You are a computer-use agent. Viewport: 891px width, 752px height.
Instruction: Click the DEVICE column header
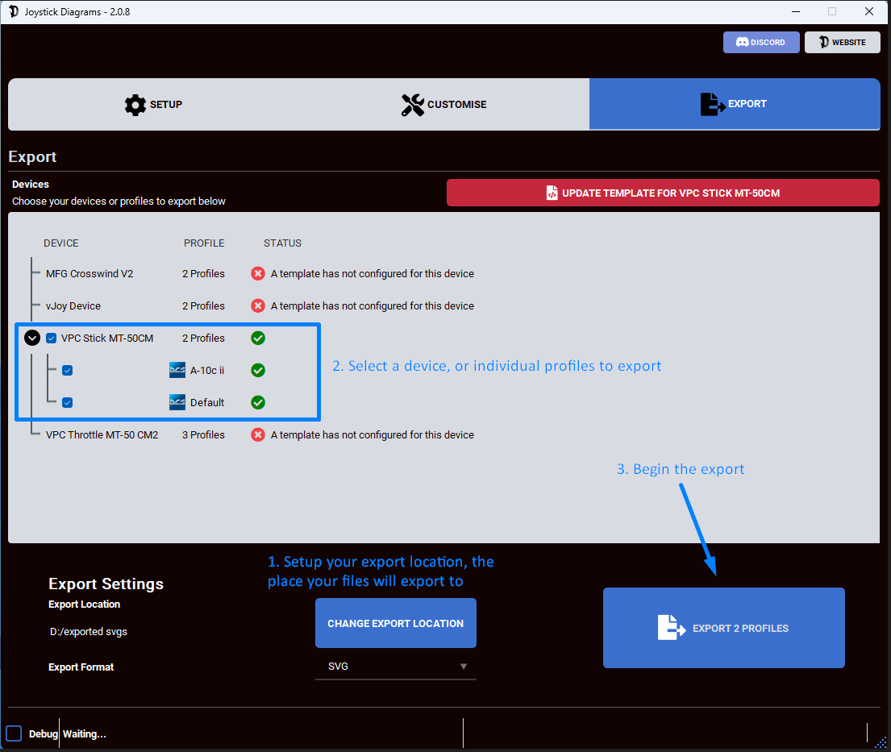pos(60,243)
